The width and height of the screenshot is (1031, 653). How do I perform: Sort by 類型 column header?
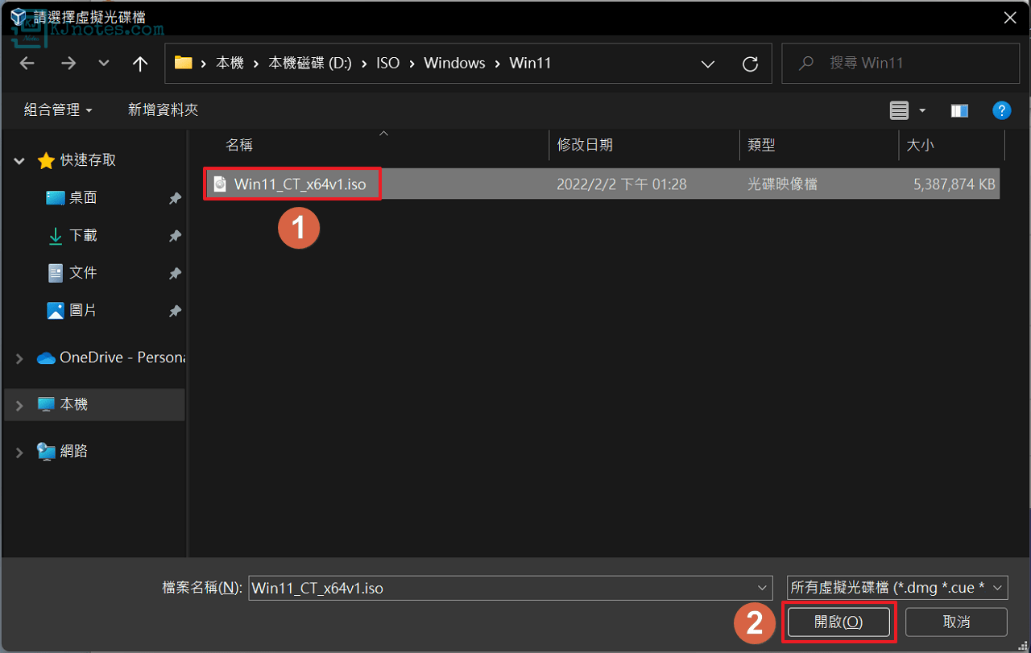761,145
